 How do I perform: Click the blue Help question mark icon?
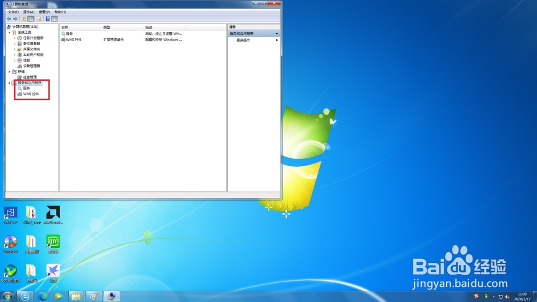[48, 19]
